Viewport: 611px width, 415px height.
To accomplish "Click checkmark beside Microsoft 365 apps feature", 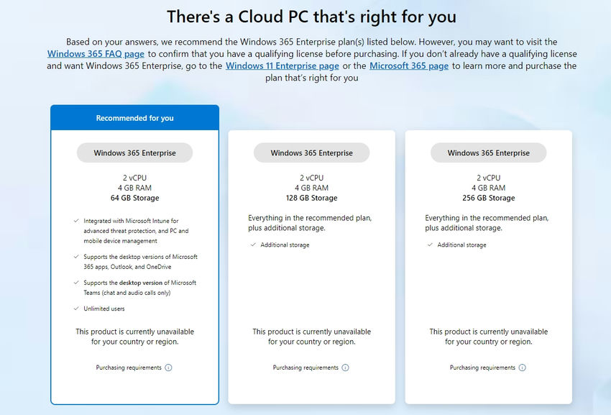I will tap(76, 257).
